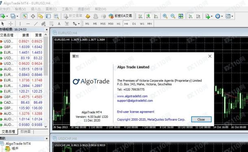248x152 pixels.
Task: Tile chart windows icon
Action: coord(181,16)
